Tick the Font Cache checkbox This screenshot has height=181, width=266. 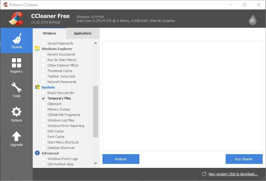coord(43,137)
